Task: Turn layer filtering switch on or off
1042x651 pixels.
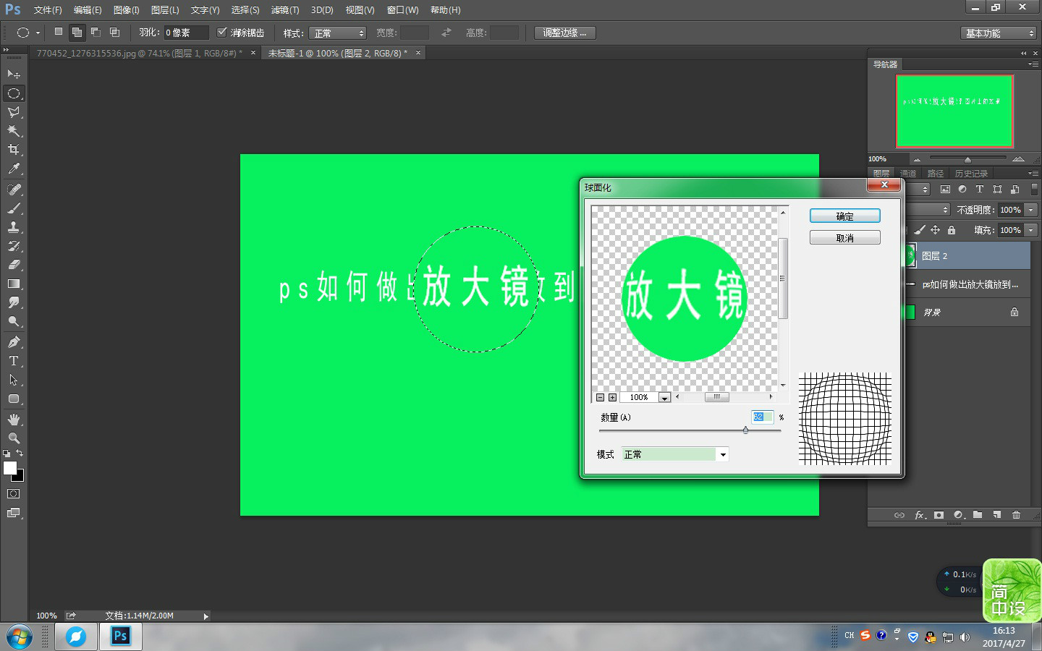Action: click(1034, 190)
